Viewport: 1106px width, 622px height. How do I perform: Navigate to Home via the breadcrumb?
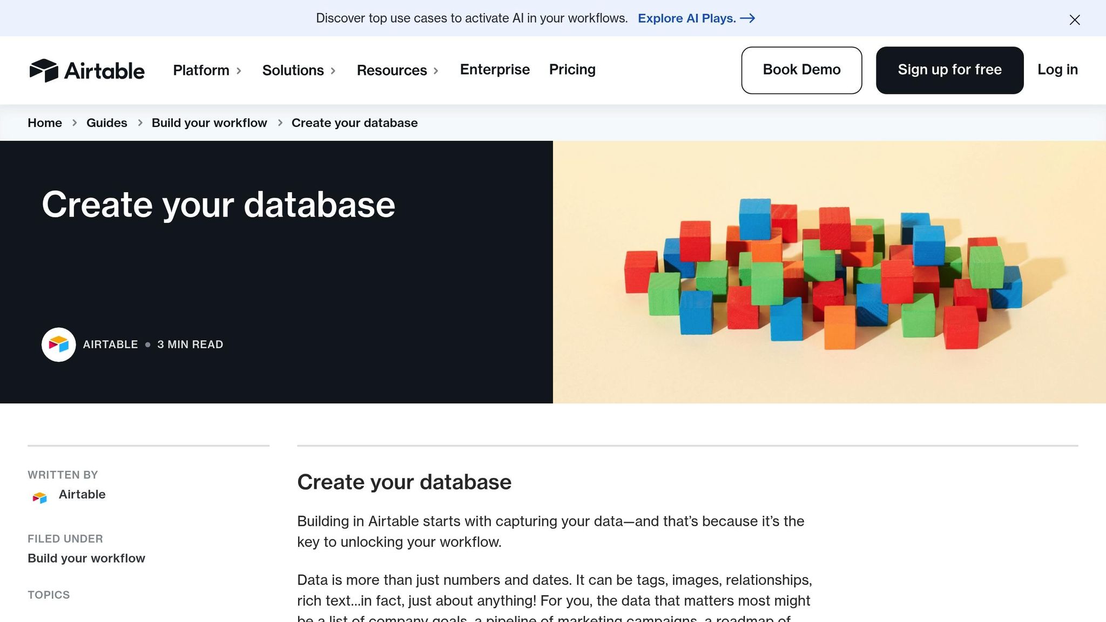tap(44, 123)
